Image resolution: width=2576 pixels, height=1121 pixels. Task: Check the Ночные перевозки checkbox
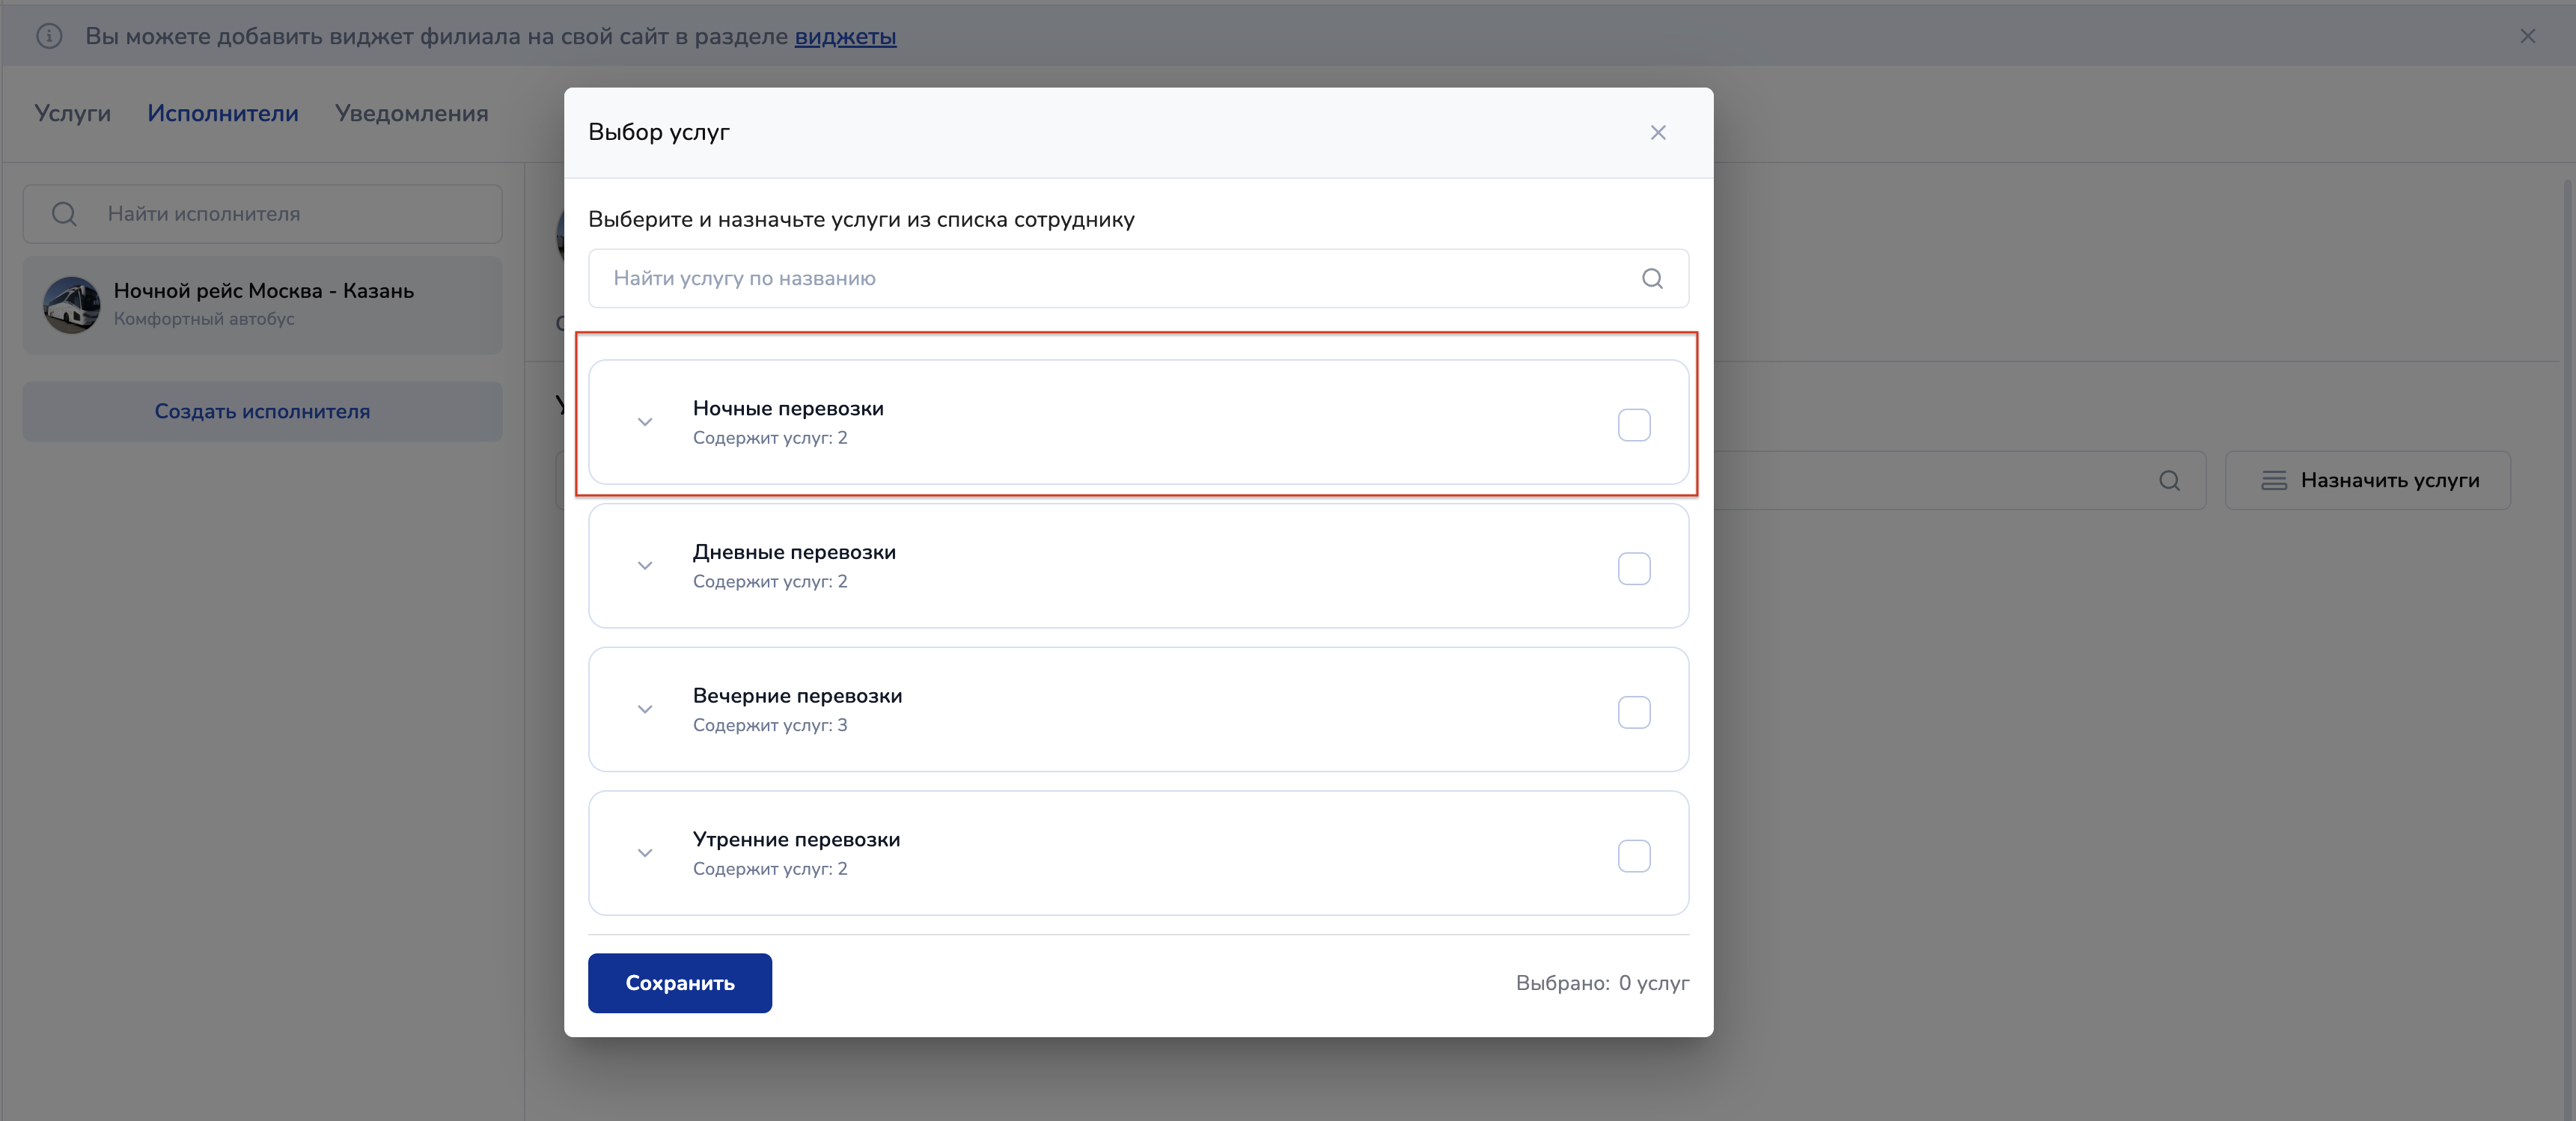[1633, 425]
